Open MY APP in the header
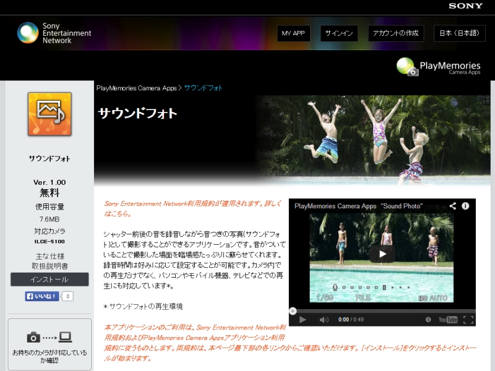 coord(293,33)
